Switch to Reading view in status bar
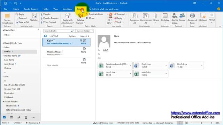223x125 pixels. [x=186, y=123]
